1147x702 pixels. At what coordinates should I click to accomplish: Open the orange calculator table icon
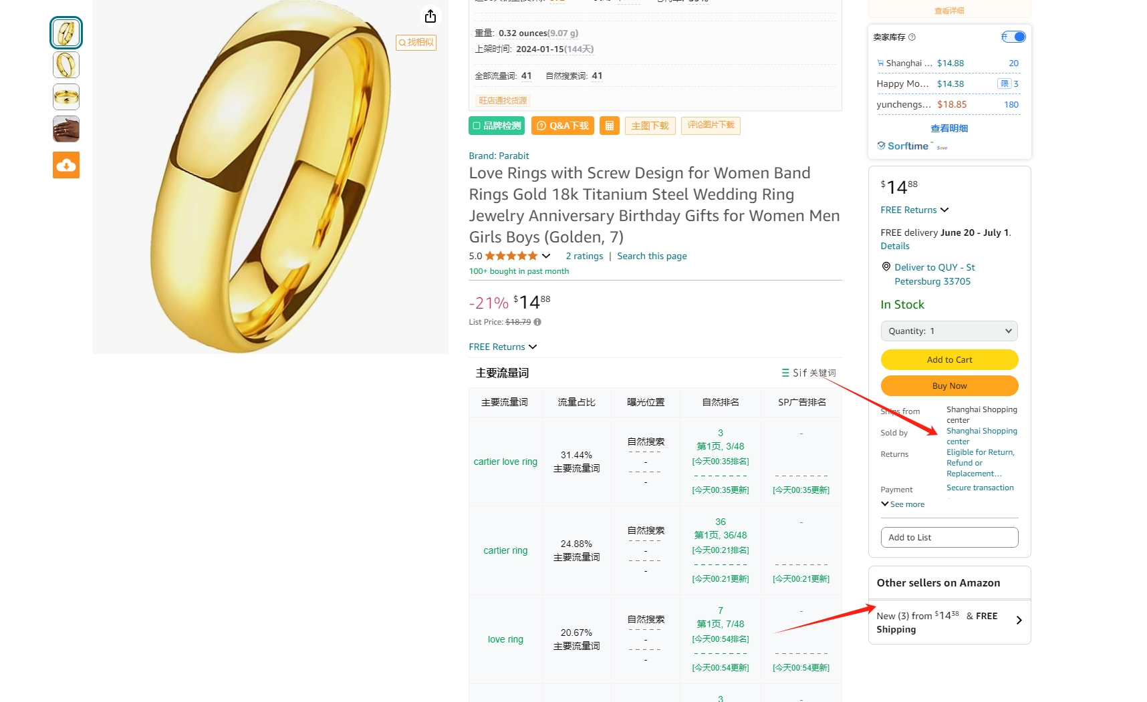[609, 126]
